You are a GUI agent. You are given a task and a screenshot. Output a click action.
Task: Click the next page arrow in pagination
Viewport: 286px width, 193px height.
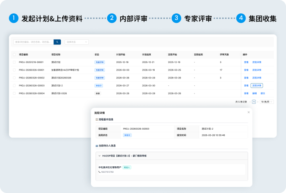(258, 102)
